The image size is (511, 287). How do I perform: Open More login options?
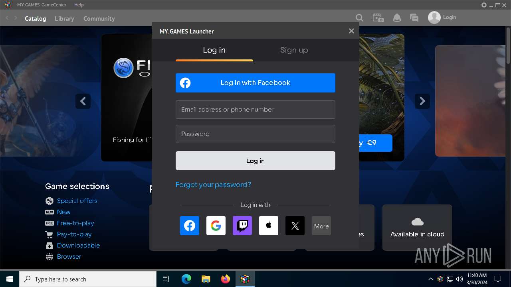(321, 226)
